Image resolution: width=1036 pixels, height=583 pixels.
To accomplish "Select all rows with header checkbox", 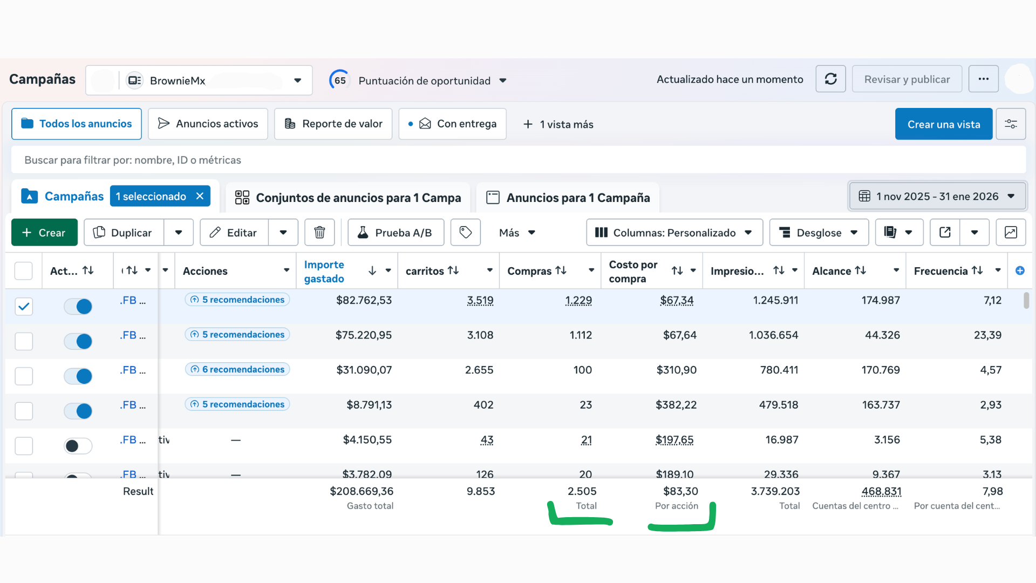I will point(24,271).
